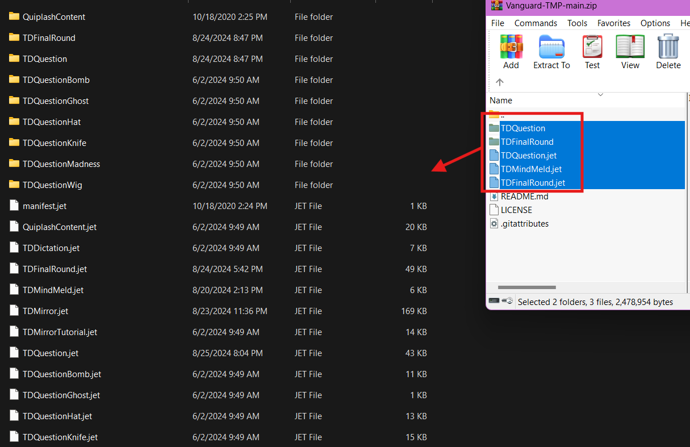Click file icon of TDMirror.jet
690x447 pixels.
(x=14, y=311)
